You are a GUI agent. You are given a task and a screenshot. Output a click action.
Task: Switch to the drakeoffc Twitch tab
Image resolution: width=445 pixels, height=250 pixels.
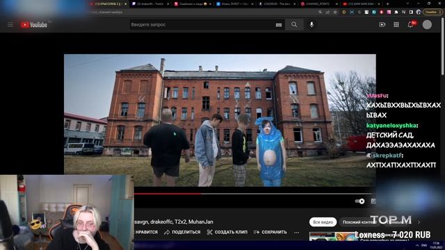[x=150, y=4]
